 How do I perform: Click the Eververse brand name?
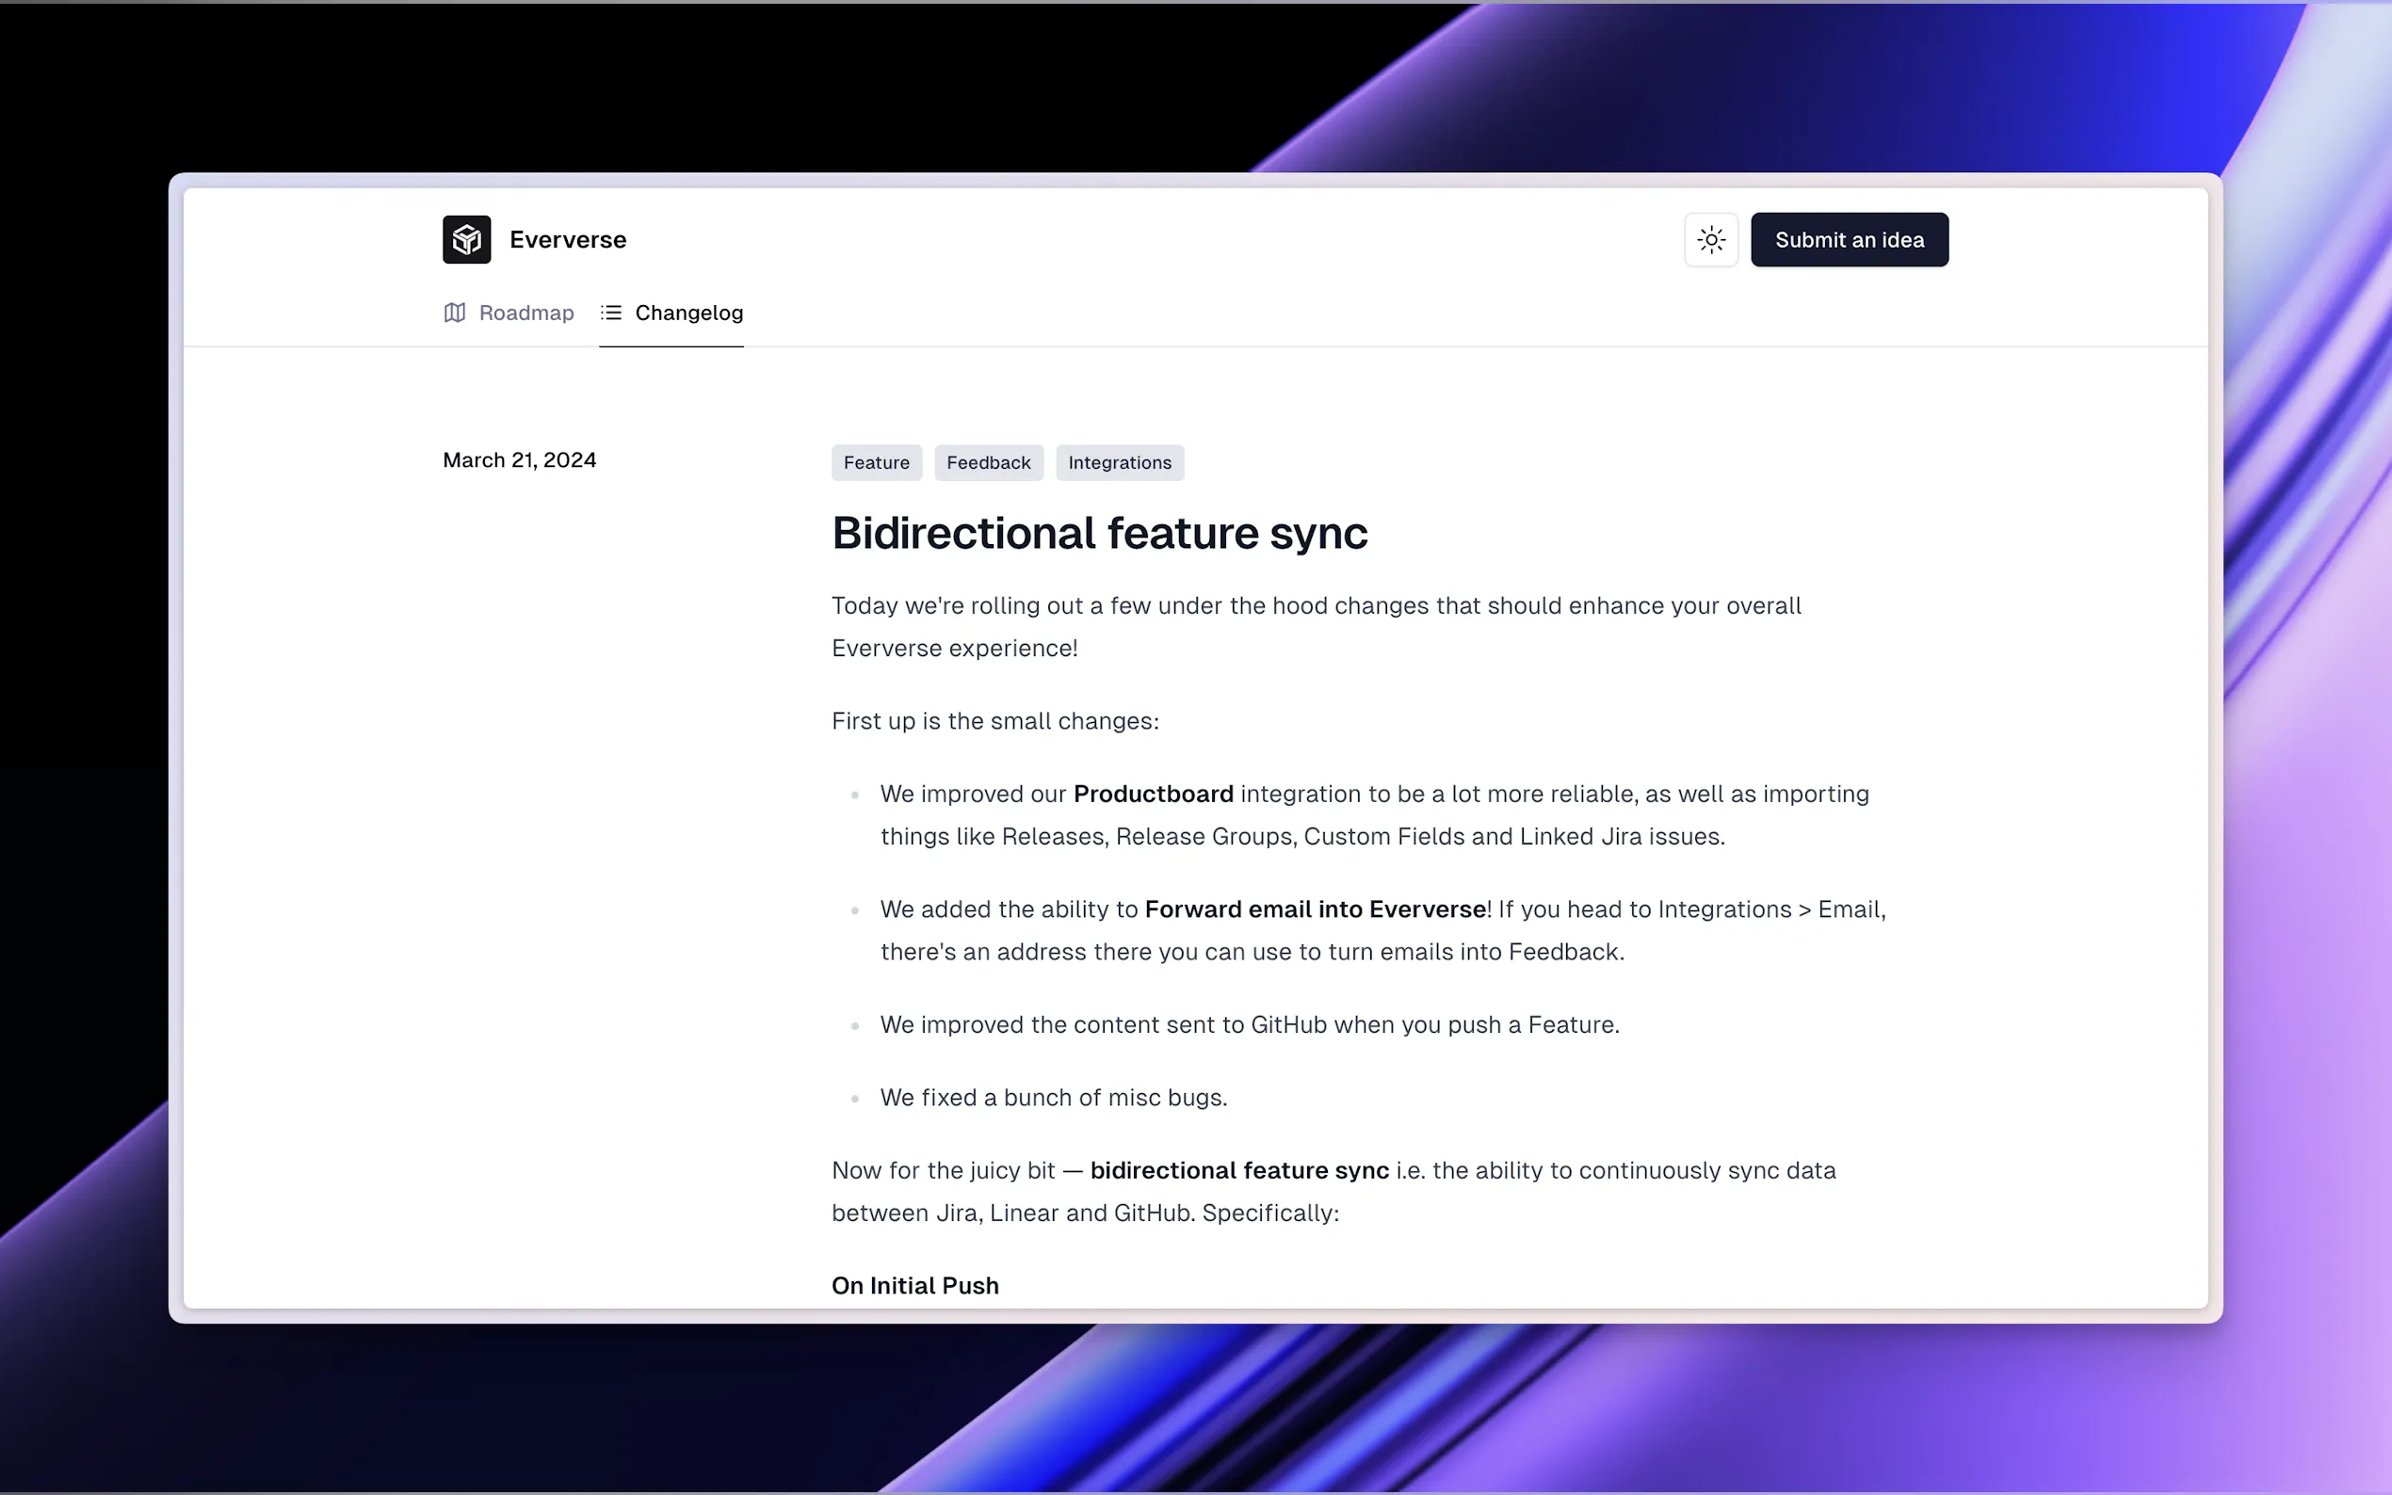(568, 239)
